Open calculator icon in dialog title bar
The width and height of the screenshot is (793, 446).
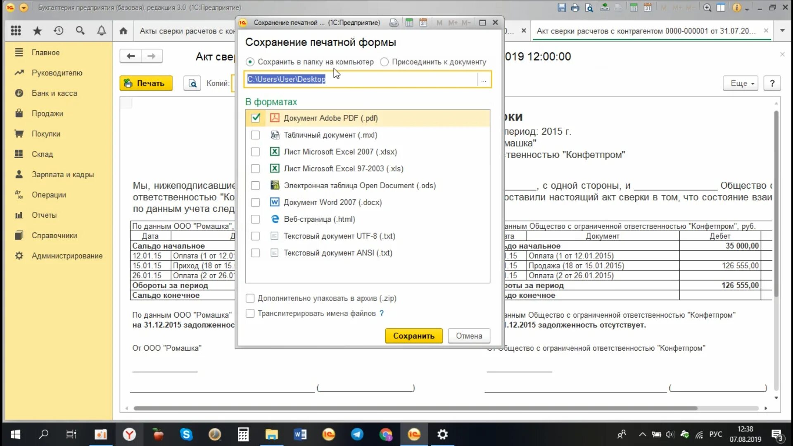coord(409,23)
